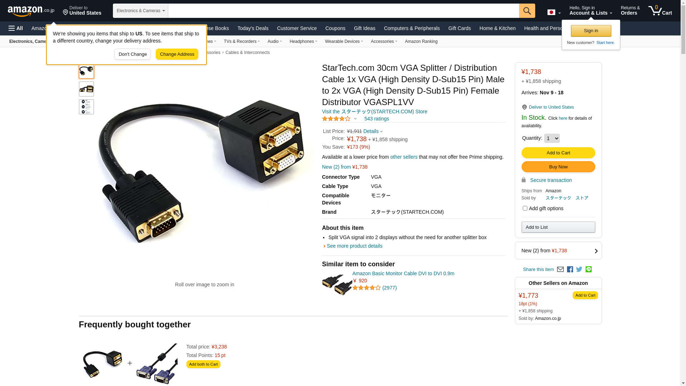Open the Electronics & Cameras search category dropdown
686x386 pixels.
click(140, 11)
